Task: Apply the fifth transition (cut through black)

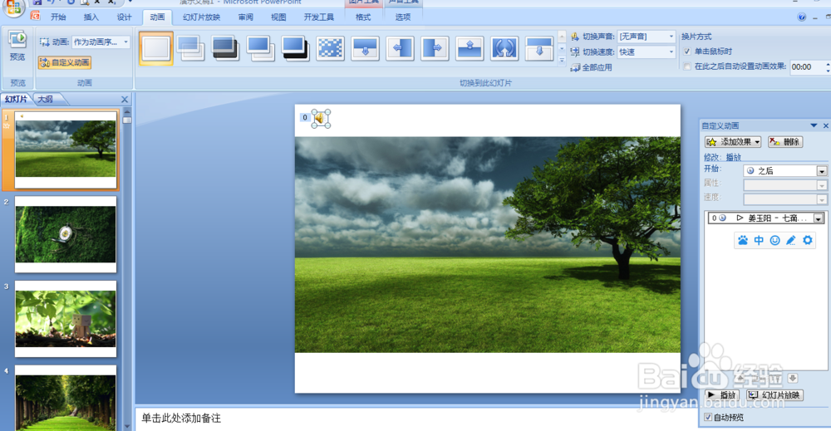Action: click(x=295, y=48)
